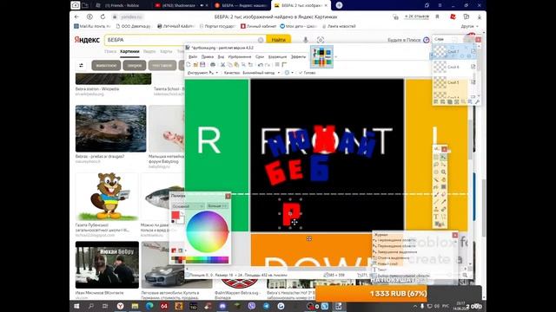Toggle visibility checkbox of Слой 6
556x312 pixels.
(473, 67)
